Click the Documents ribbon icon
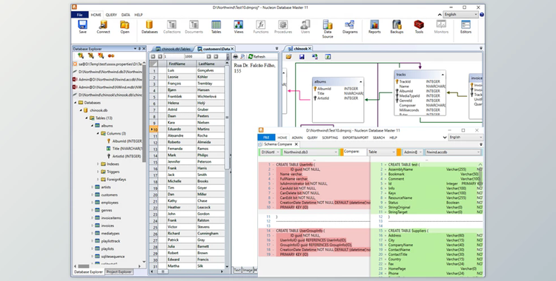This screenshot has height=281, width=556. [194, 27]
